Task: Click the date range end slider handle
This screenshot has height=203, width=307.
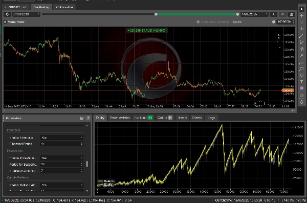Action: pyautogui.click(x=237, y=14)
